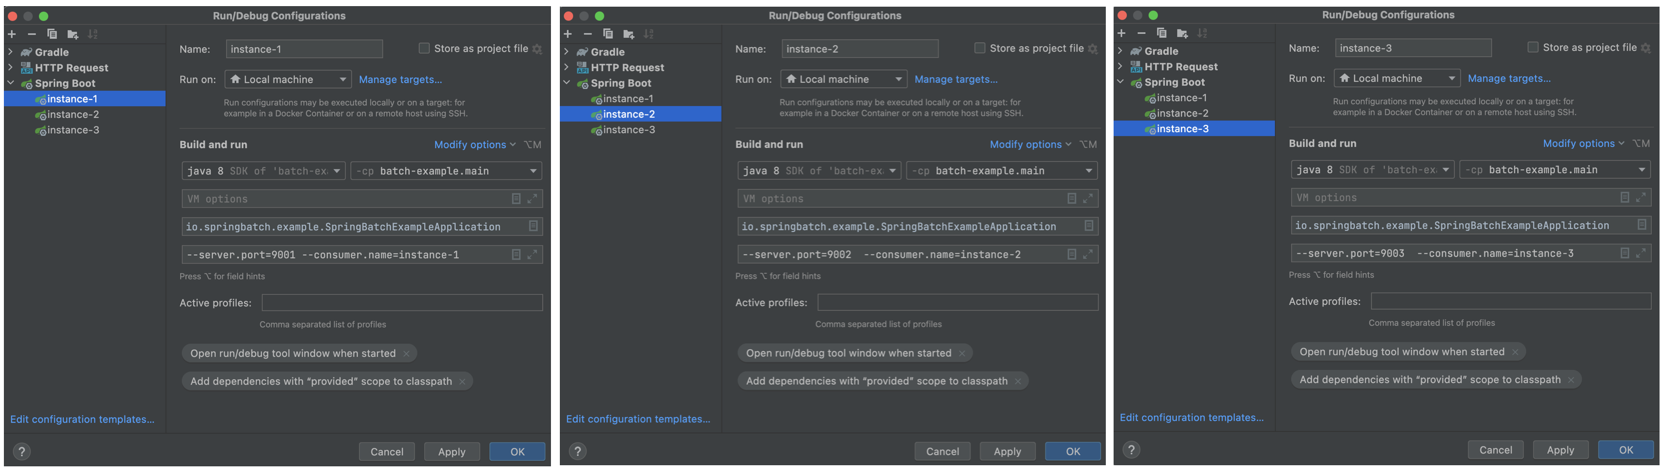Expand program arguments field in instance-1 window
Image resolution: width=1669 pixels, height=473 pixels.
(x=532, y=255)
